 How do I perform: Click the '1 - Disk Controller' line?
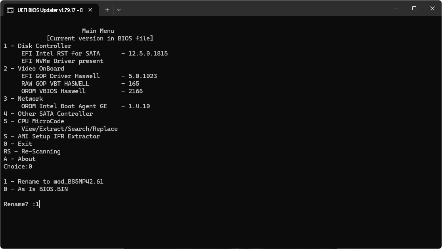point(38,46)
